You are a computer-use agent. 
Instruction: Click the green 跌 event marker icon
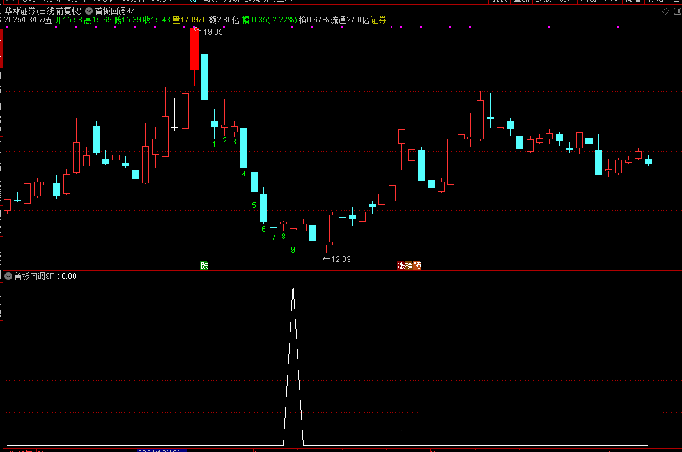[x=205, y=265]
